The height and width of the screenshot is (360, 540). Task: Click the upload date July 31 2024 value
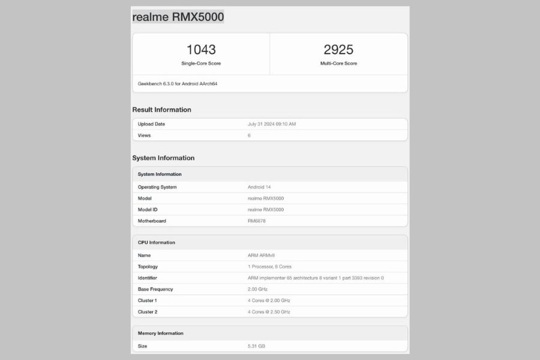click(x=272, y=124)
